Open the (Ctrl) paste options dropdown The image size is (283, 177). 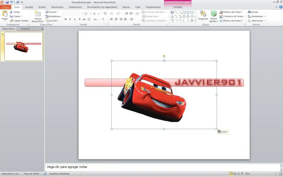tap(223, 132)
